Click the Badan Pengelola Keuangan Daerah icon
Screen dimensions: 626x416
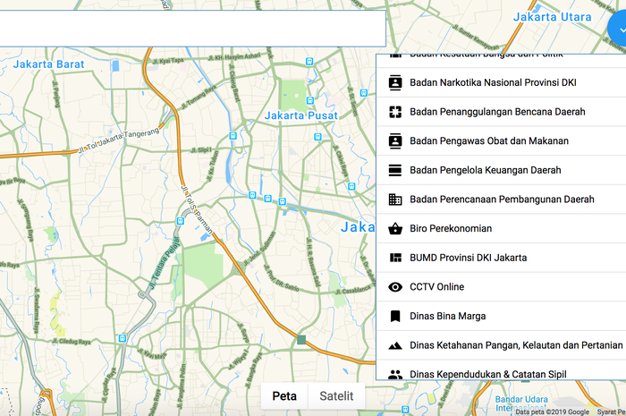coord(395,170)
